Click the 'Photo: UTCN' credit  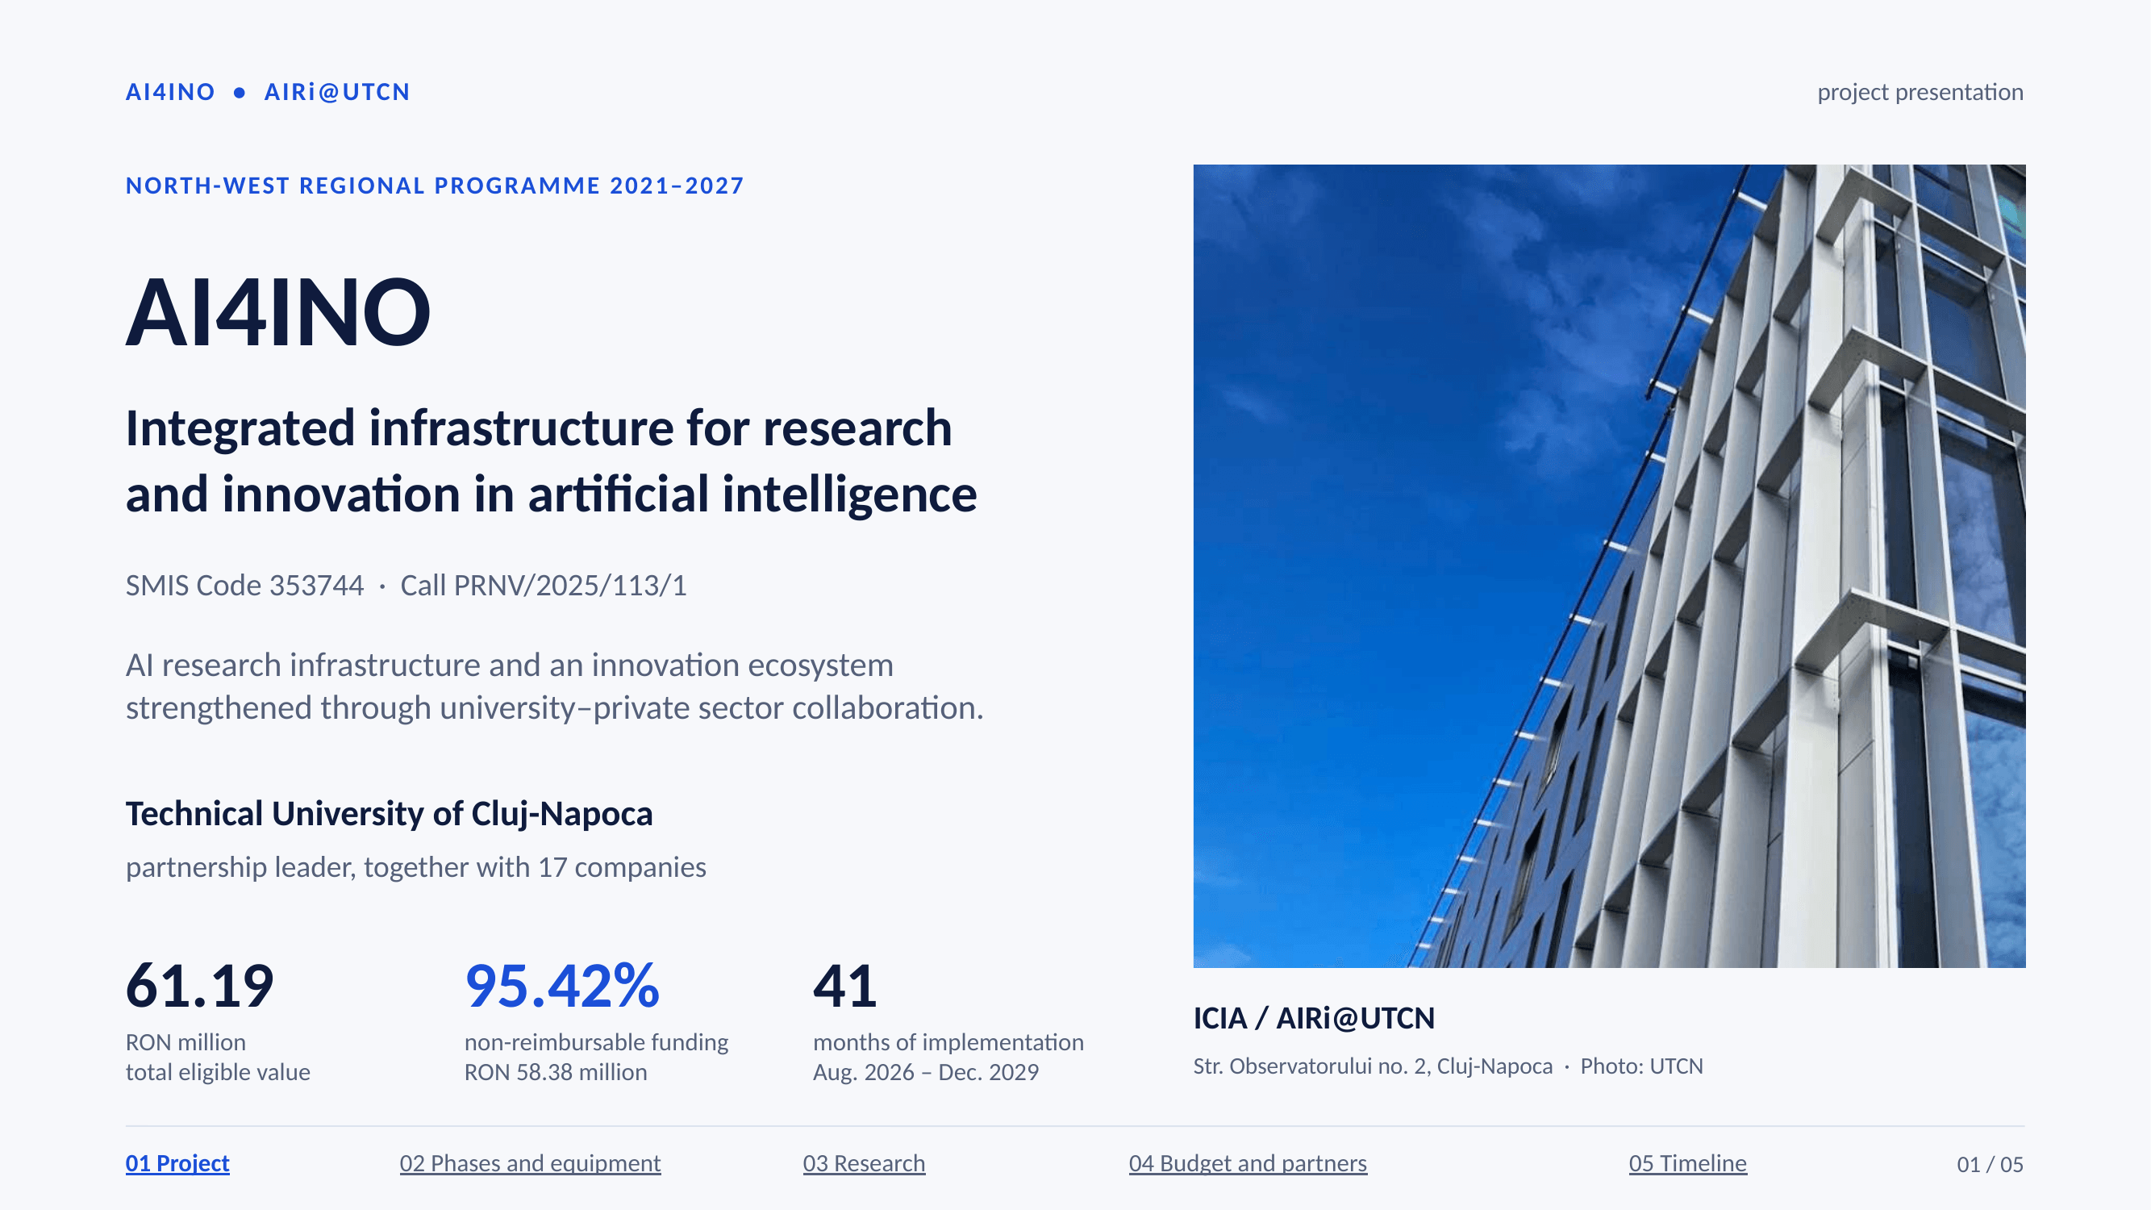tap(1641, 1066)
